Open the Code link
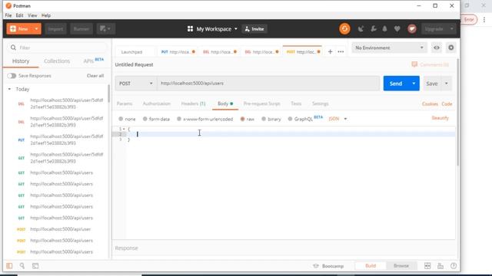This screenshot has width=492, height=276. (x=447, y=104)
